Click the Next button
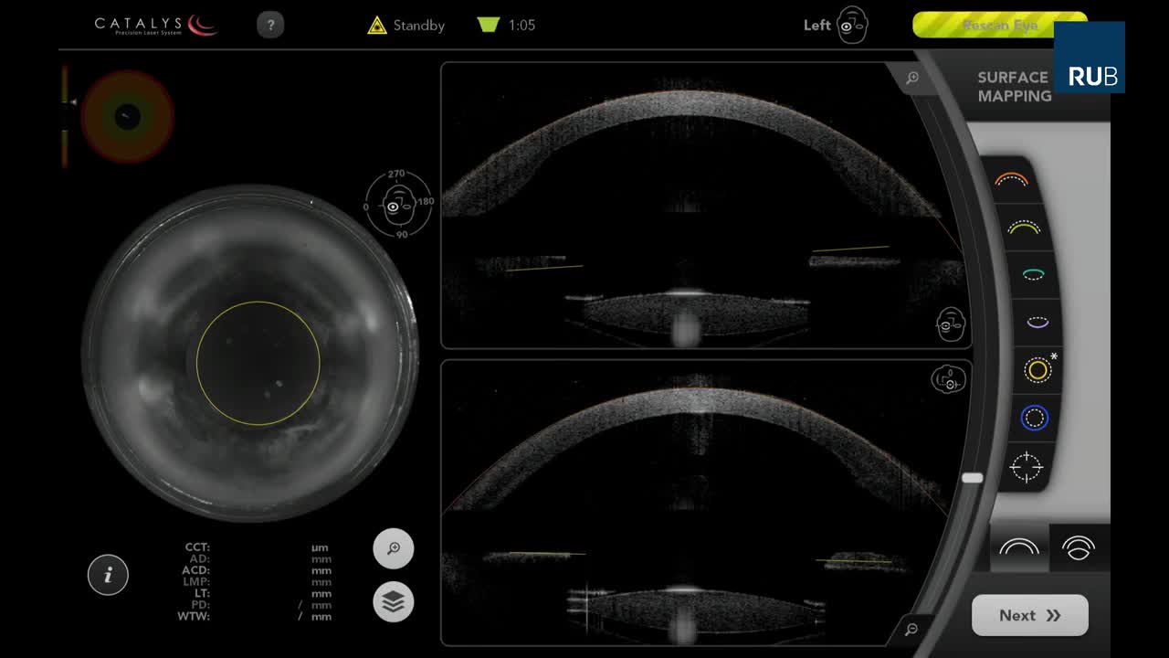The height and width of the screenshot is (658, 1169). (1030, 615)
